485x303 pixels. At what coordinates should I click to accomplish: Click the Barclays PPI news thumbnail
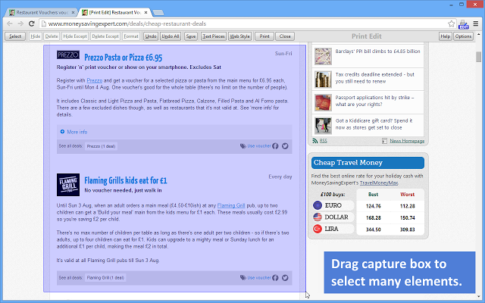pos(324,56)
